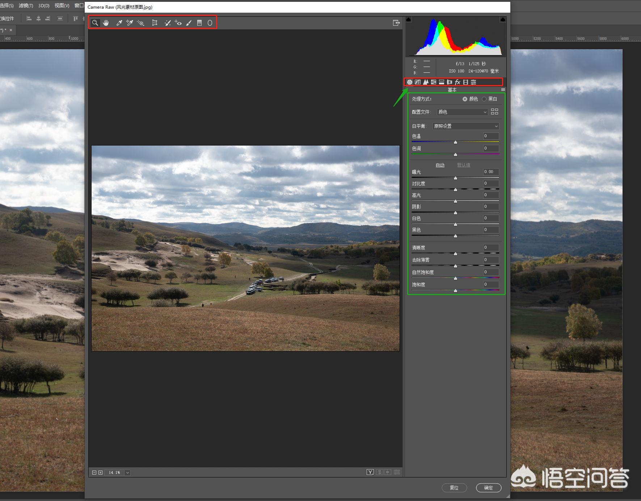Switch to the Tone Curve panel tab
641x501 pixels.
click(418, 82)
